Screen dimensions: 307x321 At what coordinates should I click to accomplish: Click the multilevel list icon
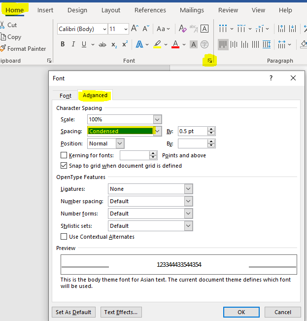click(x=259, y=29)
